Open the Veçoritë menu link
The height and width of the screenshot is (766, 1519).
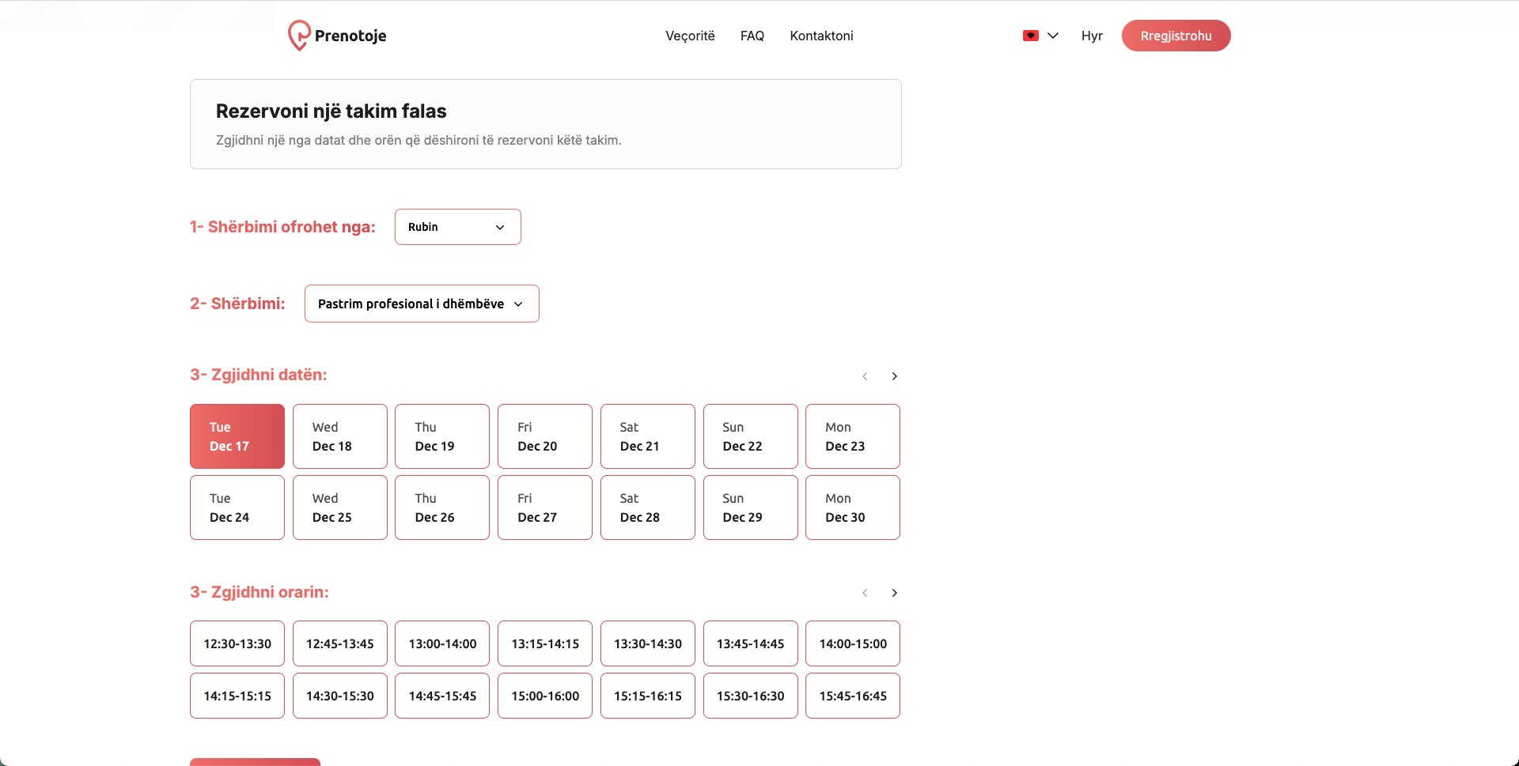pyautogui.click(x=690, y=36)
